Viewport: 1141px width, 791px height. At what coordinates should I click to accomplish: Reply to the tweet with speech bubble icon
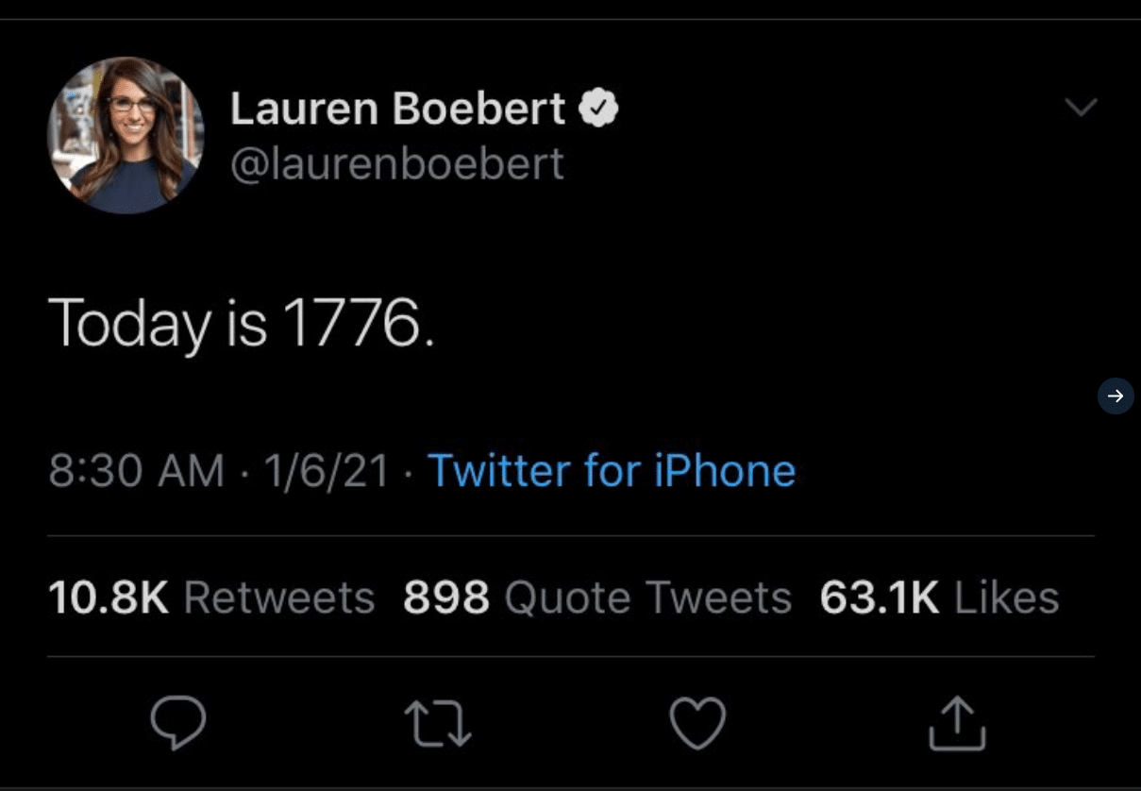tap(177, 724)
